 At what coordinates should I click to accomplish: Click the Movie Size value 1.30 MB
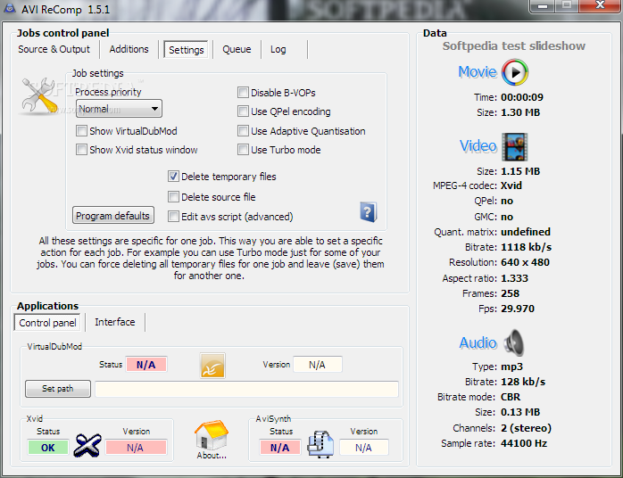tap(520, 112)
